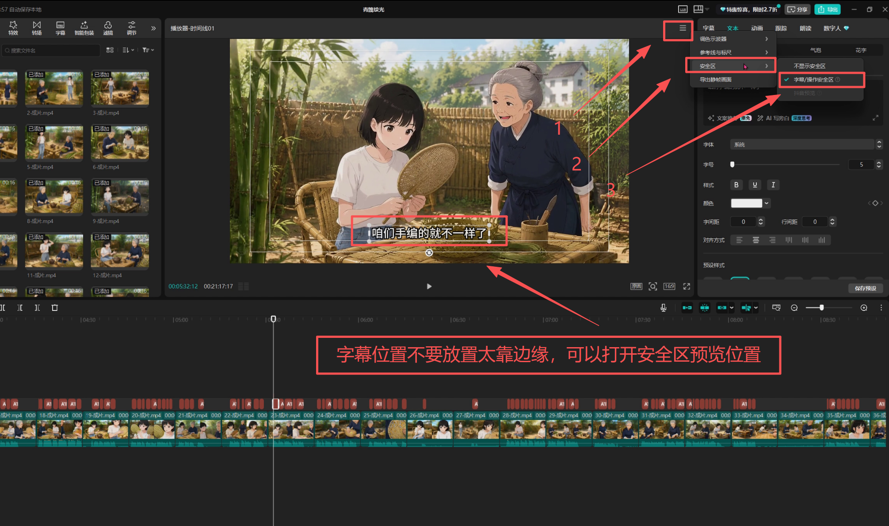Toggle auto snapping on timeline
This screenshot has height=526, width=889.
click(x=705, y=308)
